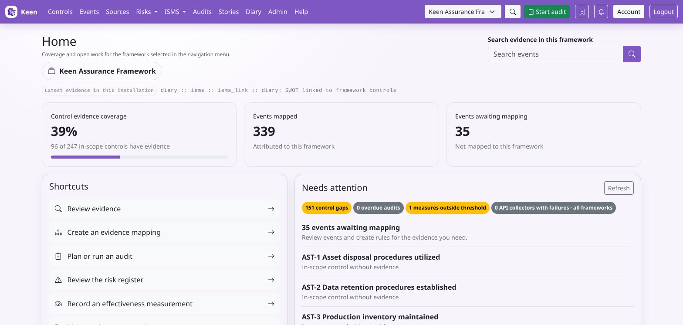Open the Diary menu item
Viewport: 683px width, 325px height.
(x=254, y=12)
